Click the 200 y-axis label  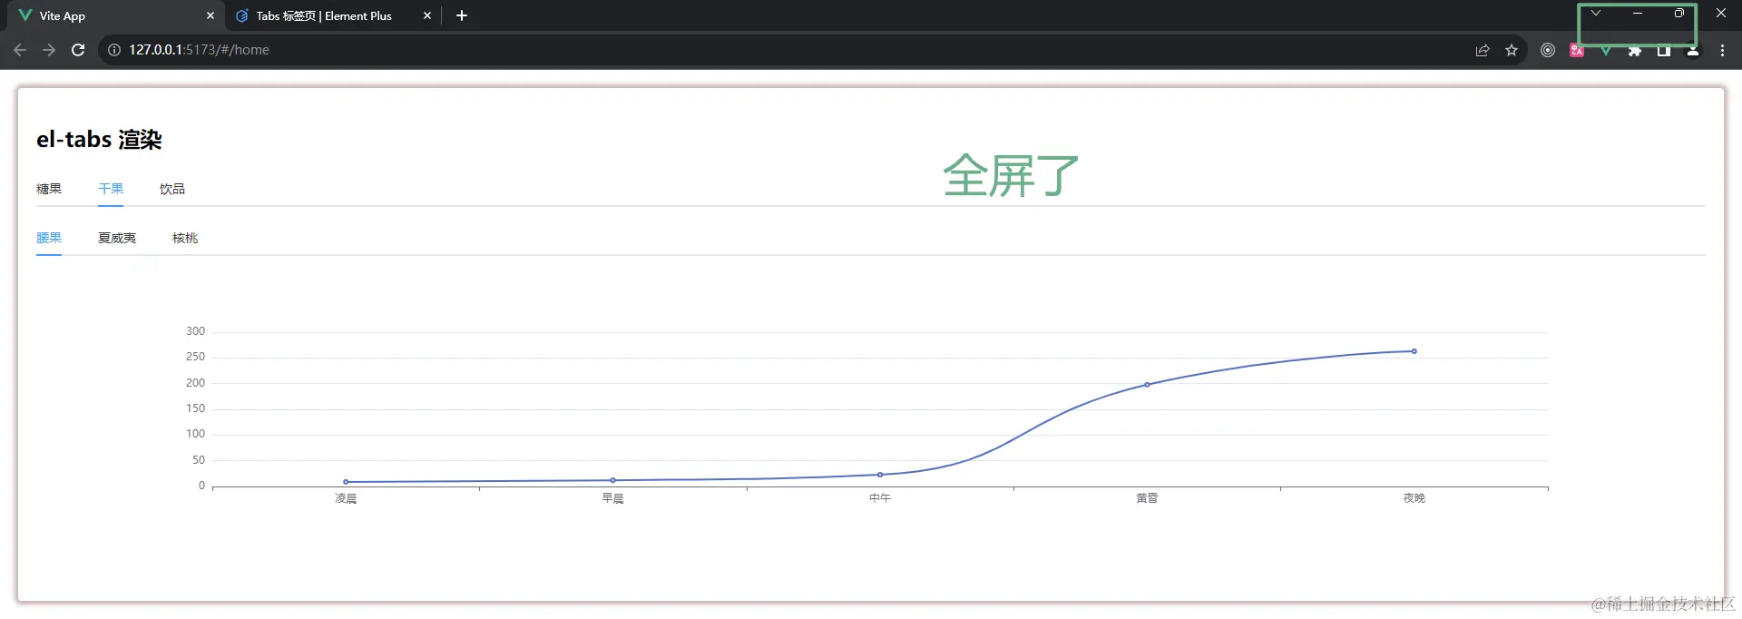[195, 383]
